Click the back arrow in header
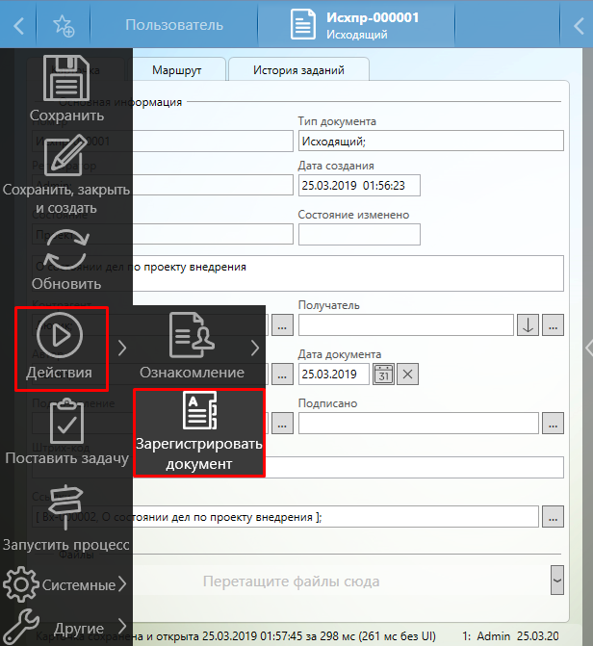 pos(19,25)
